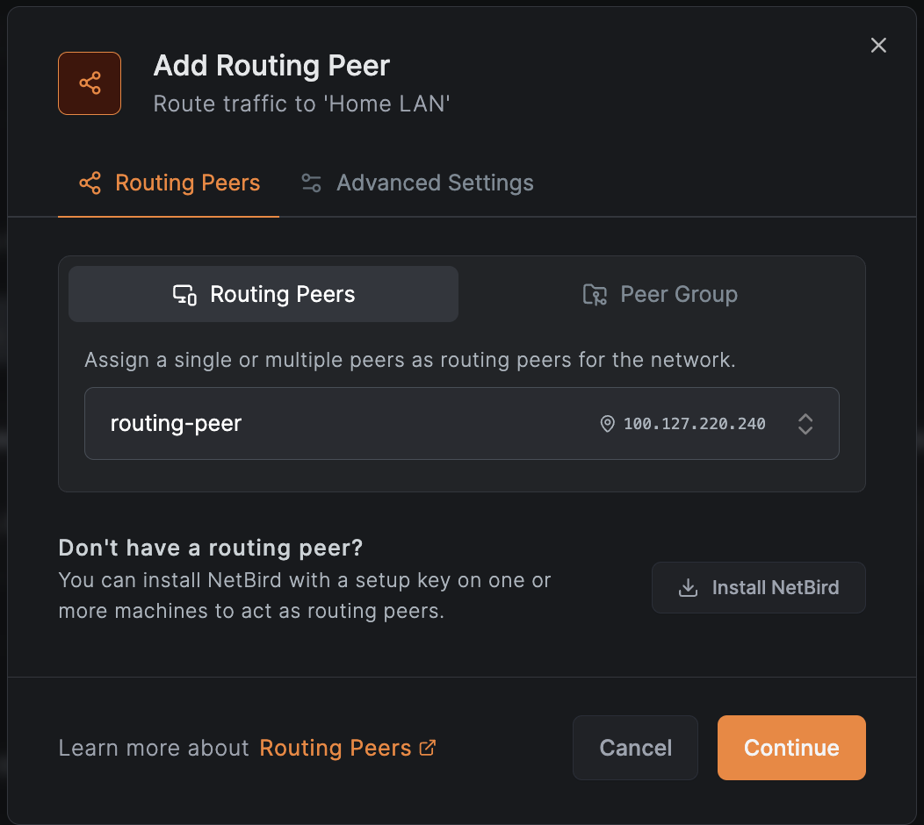
Task: Switch to Peer Group assignment mode
Action: (660, 294)
